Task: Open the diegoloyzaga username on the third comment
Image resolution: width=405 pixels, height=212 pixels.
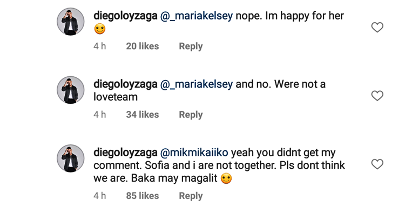Action: click(125, 153)
